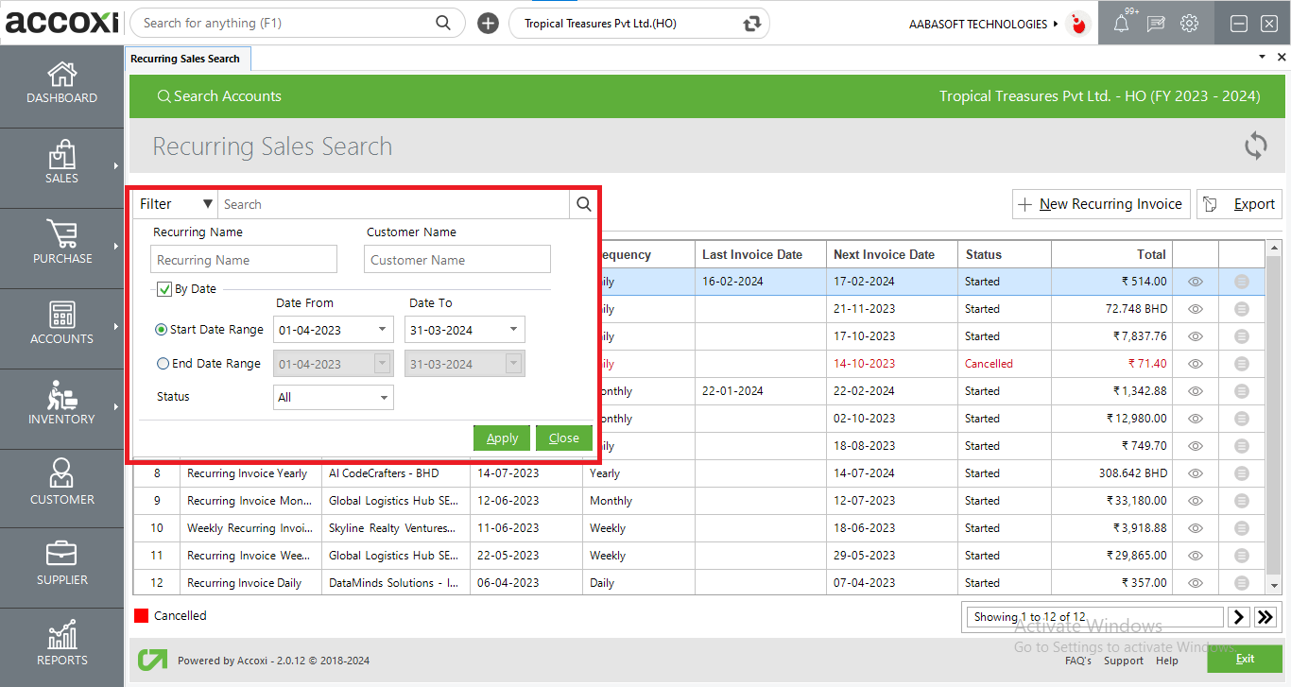Select the End Date Range radio button

163,364
